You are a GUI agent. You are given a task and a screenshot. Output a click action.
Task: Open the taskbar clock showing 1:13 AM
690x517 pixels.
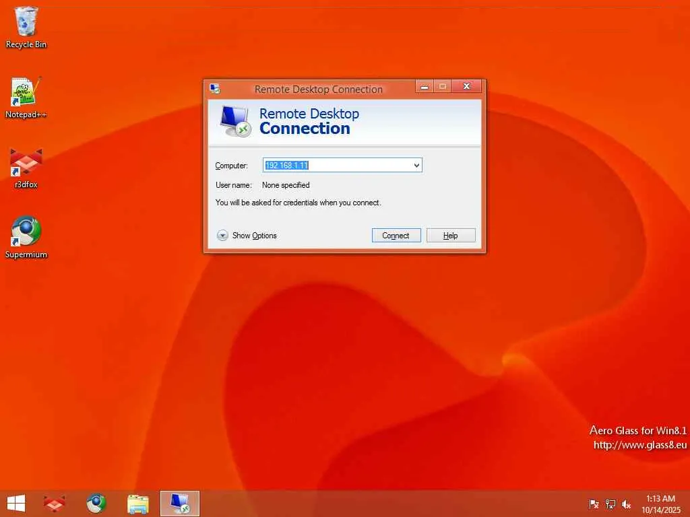coord(660,504)
